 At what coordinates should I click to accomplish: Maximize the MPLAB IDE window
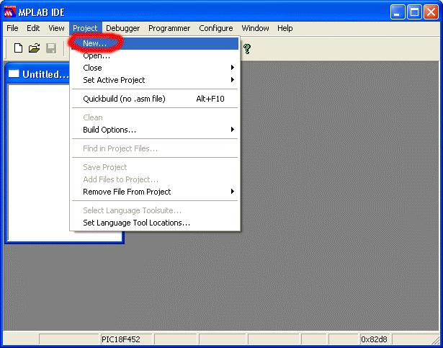coord(414,12)
